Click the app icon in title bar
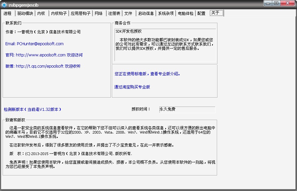 pos(4,4)
